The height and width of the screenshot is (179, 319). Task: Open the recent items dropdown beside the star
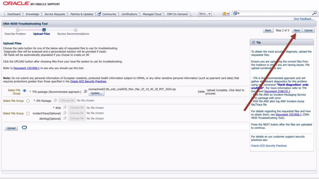pyautogui.click(x=239, y=13)
